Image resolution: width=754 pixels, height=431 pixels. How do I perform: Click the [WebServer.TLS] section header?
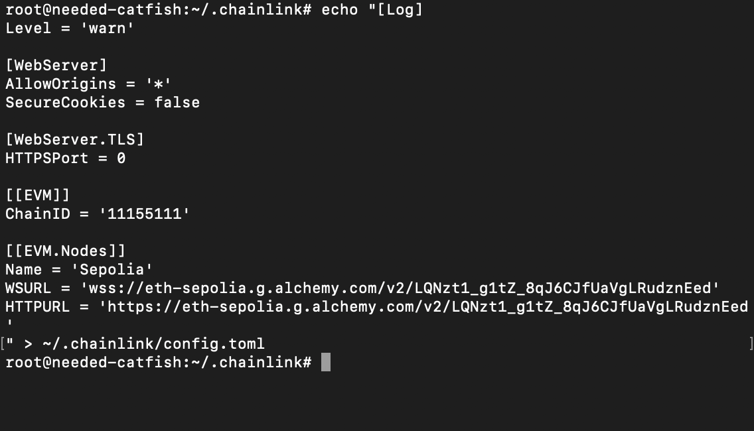74,139
